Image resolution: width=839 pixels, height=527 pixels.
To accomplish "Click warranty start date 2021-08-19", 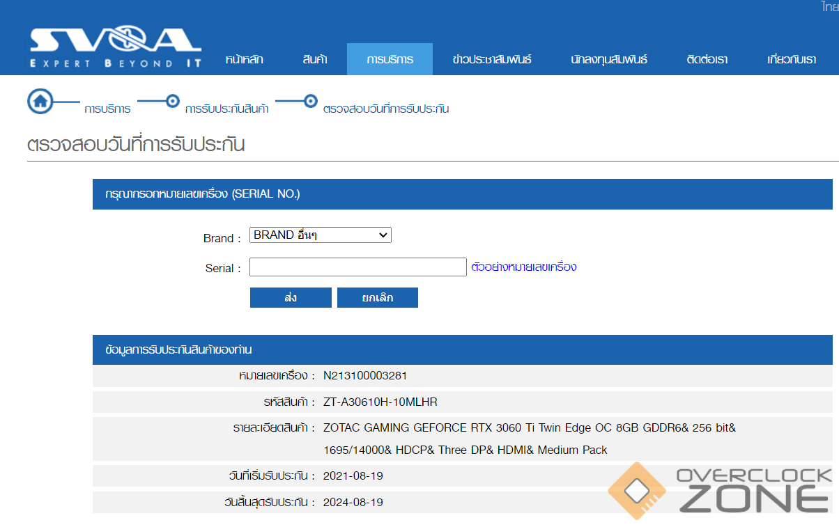I will coord(353,476).
